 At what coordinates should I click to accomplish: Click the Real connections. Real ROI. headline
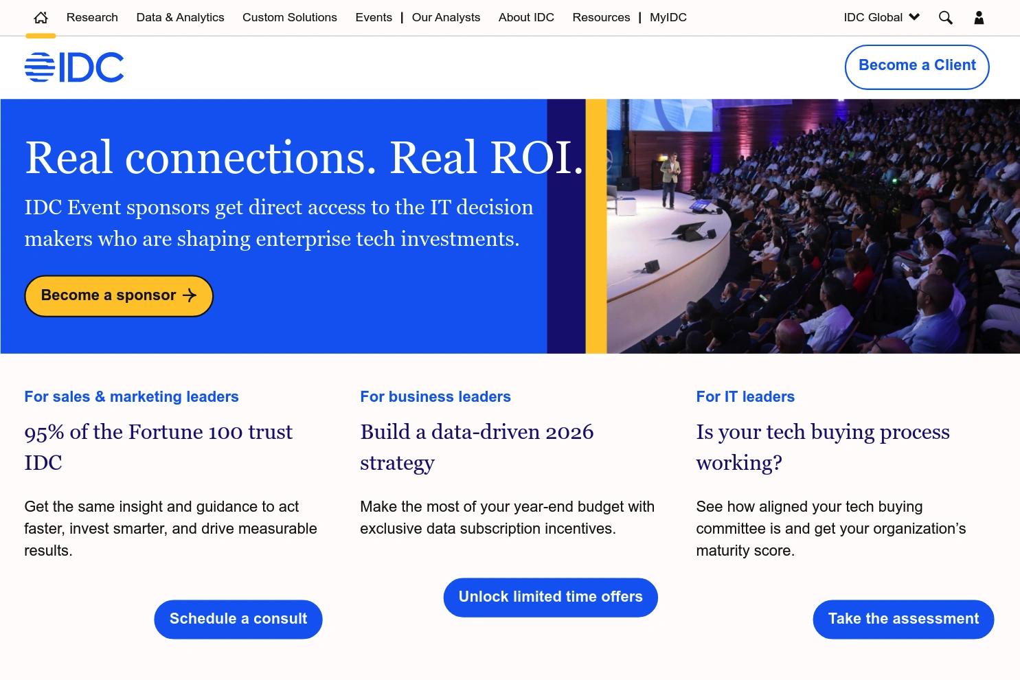tap(304, 157)
